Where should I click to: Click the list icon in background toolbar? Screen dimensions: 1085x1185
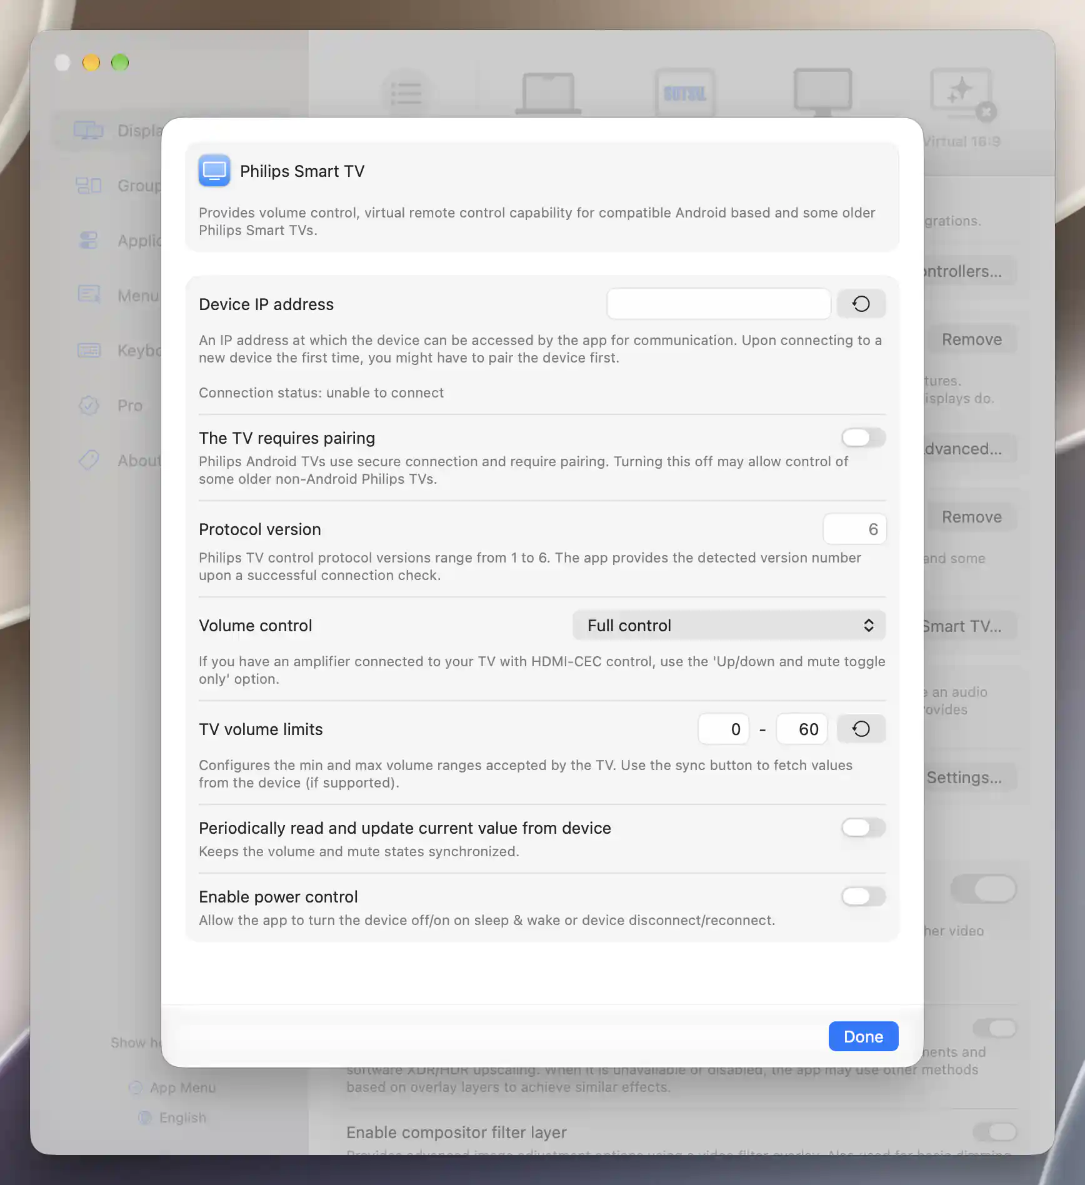(406, 94)
